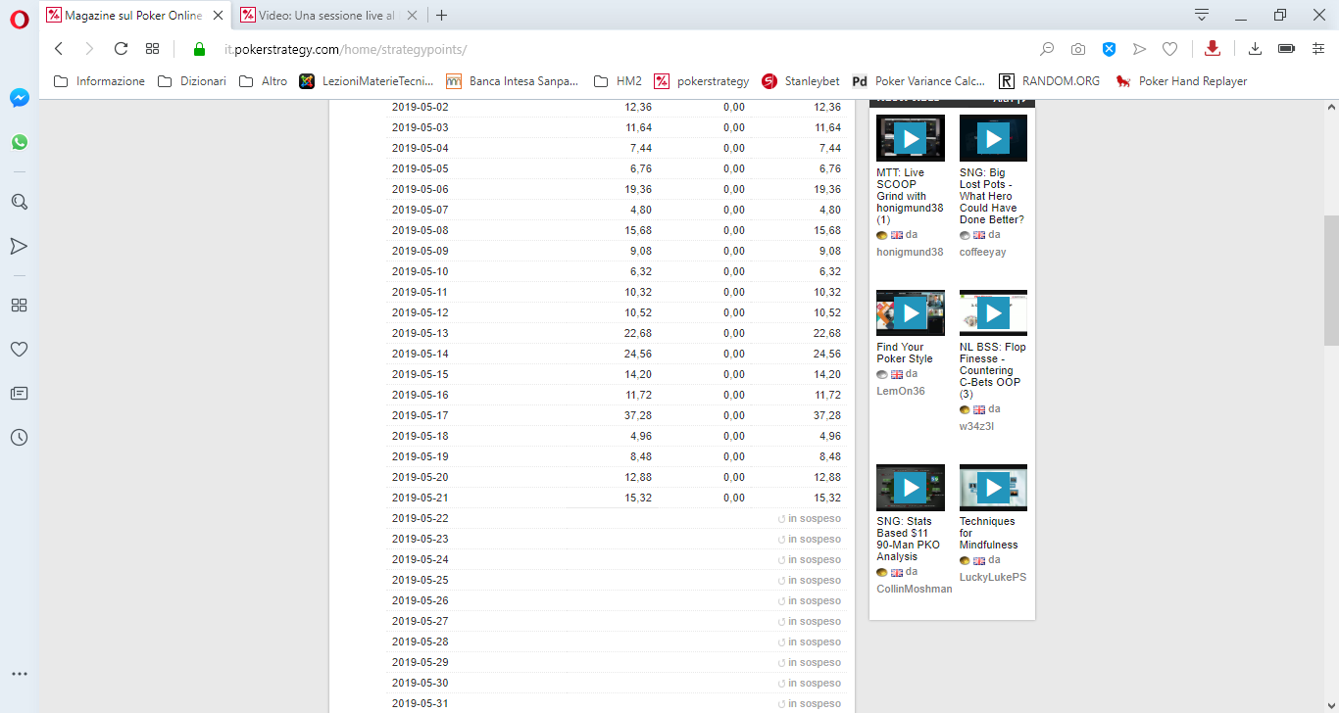This screenshot has height=713, width=1339.
Task: Click the bookmarks heart icon in sidebar
Action: [19, 349]
